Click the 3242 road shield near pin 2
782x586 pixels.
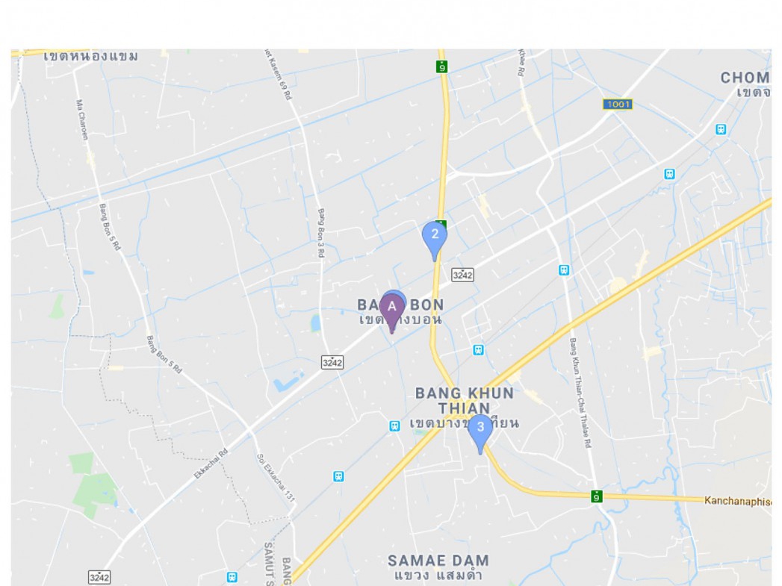pos(462,275)
